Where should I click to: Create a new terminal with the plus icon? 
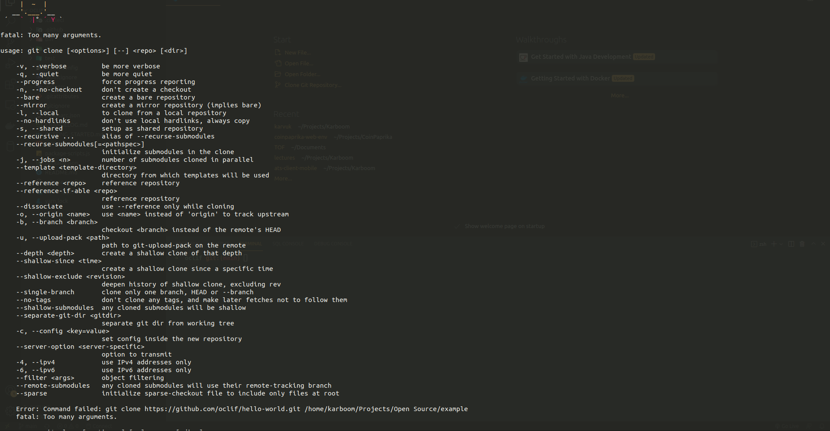point(773,244)
